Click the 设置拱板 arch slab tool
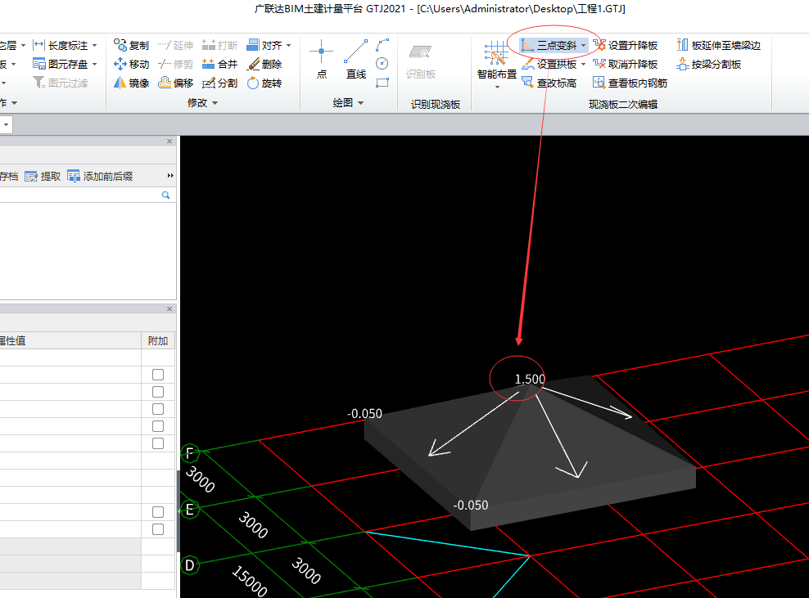This screenshot has height=598, width=809. [x=549, y=64]
